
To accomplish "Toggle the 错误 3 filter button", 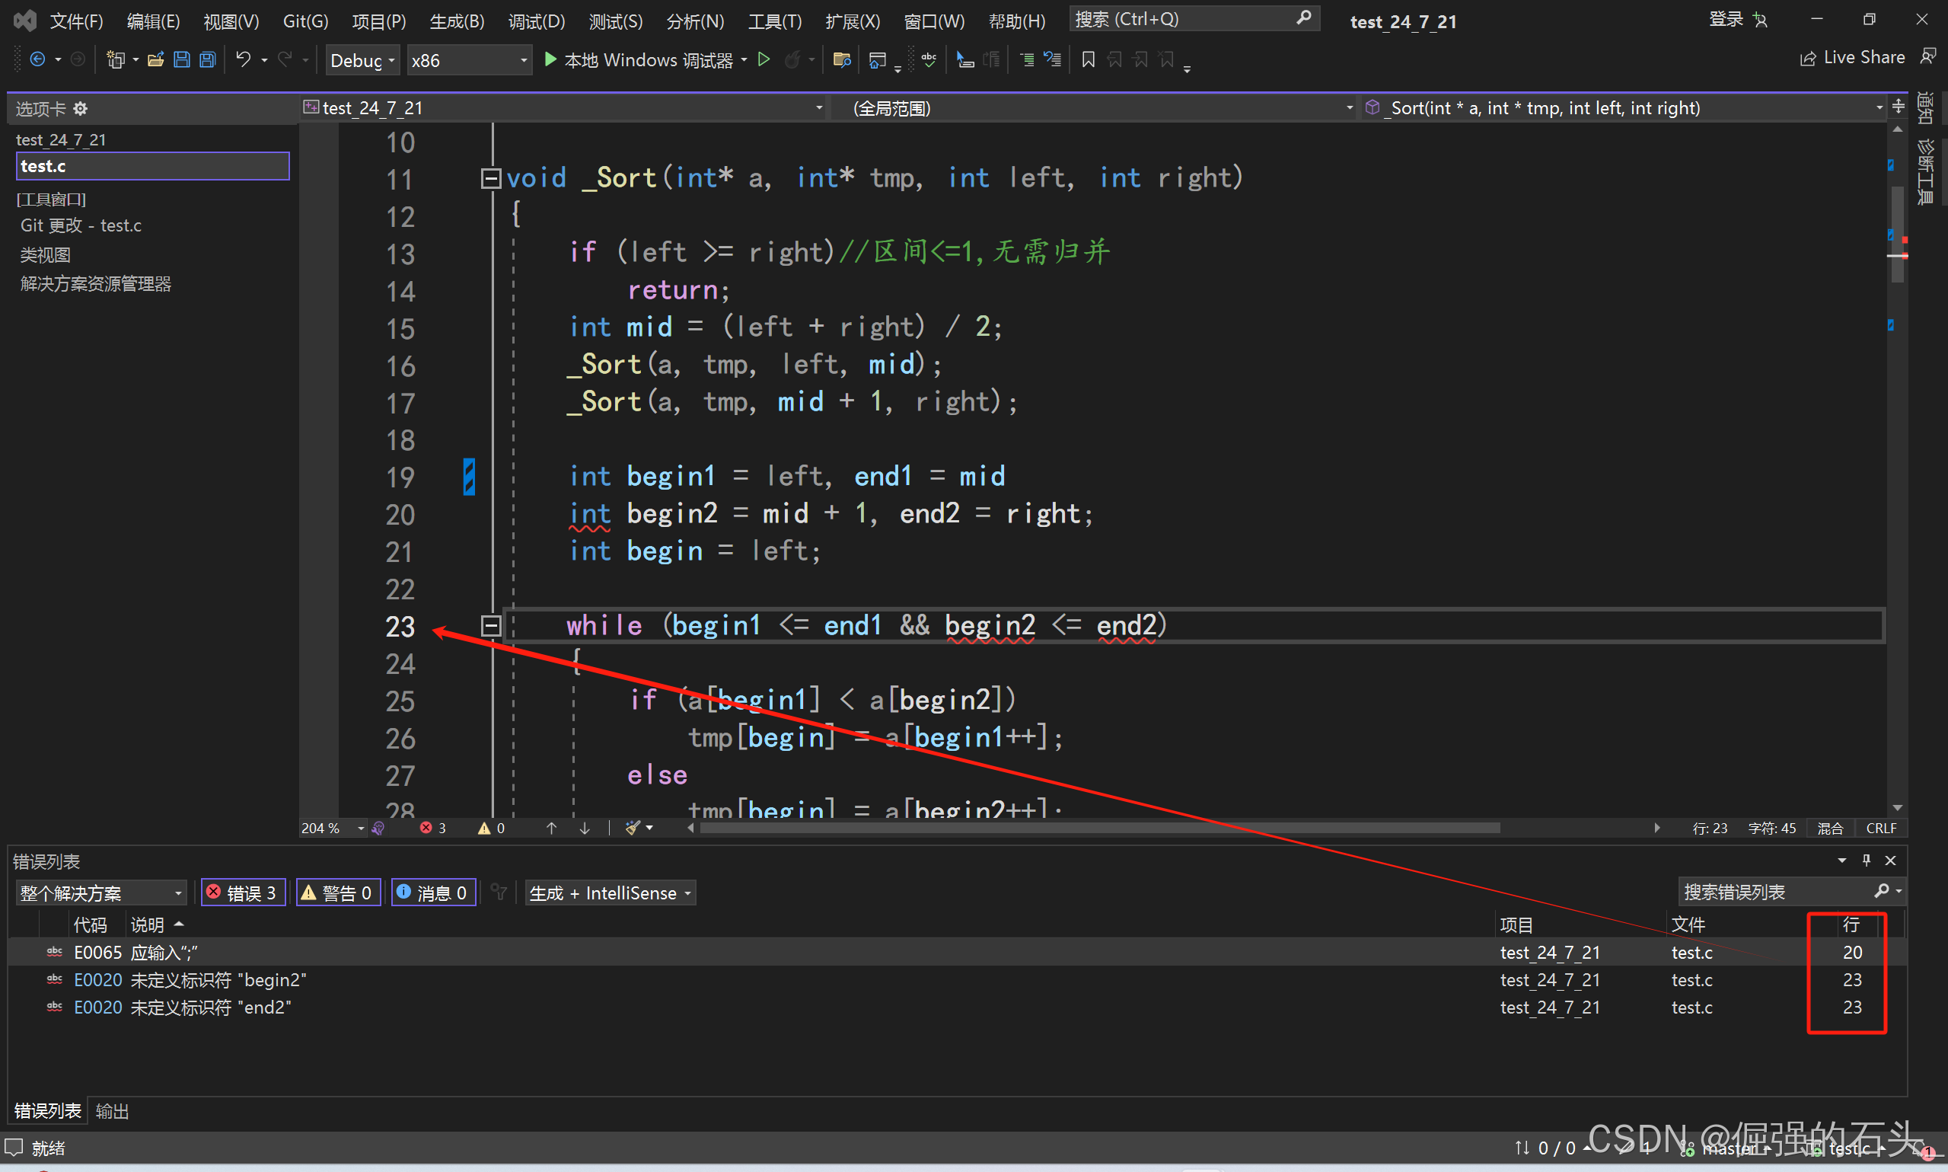I will tap(242, 893).
